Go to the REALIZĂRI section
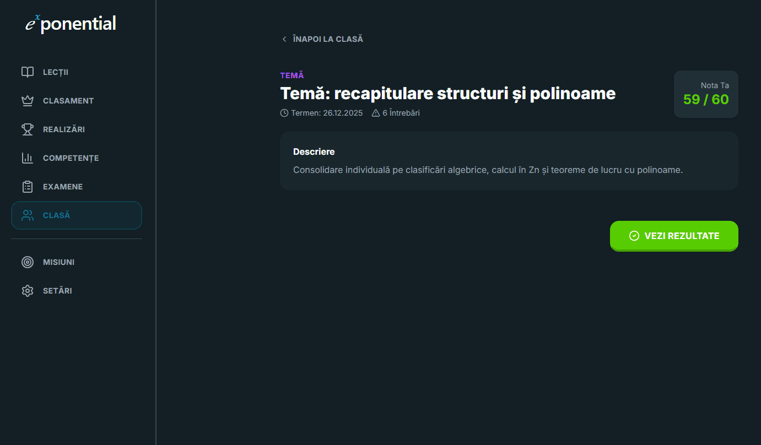This screenshot has width=761, height=445. (x=77, y=129)
